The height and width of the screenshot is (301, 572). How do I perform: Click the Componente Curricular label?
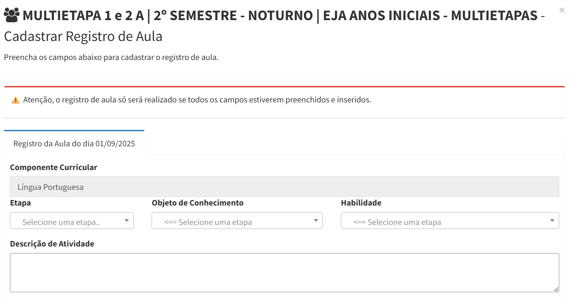[53, 168]
